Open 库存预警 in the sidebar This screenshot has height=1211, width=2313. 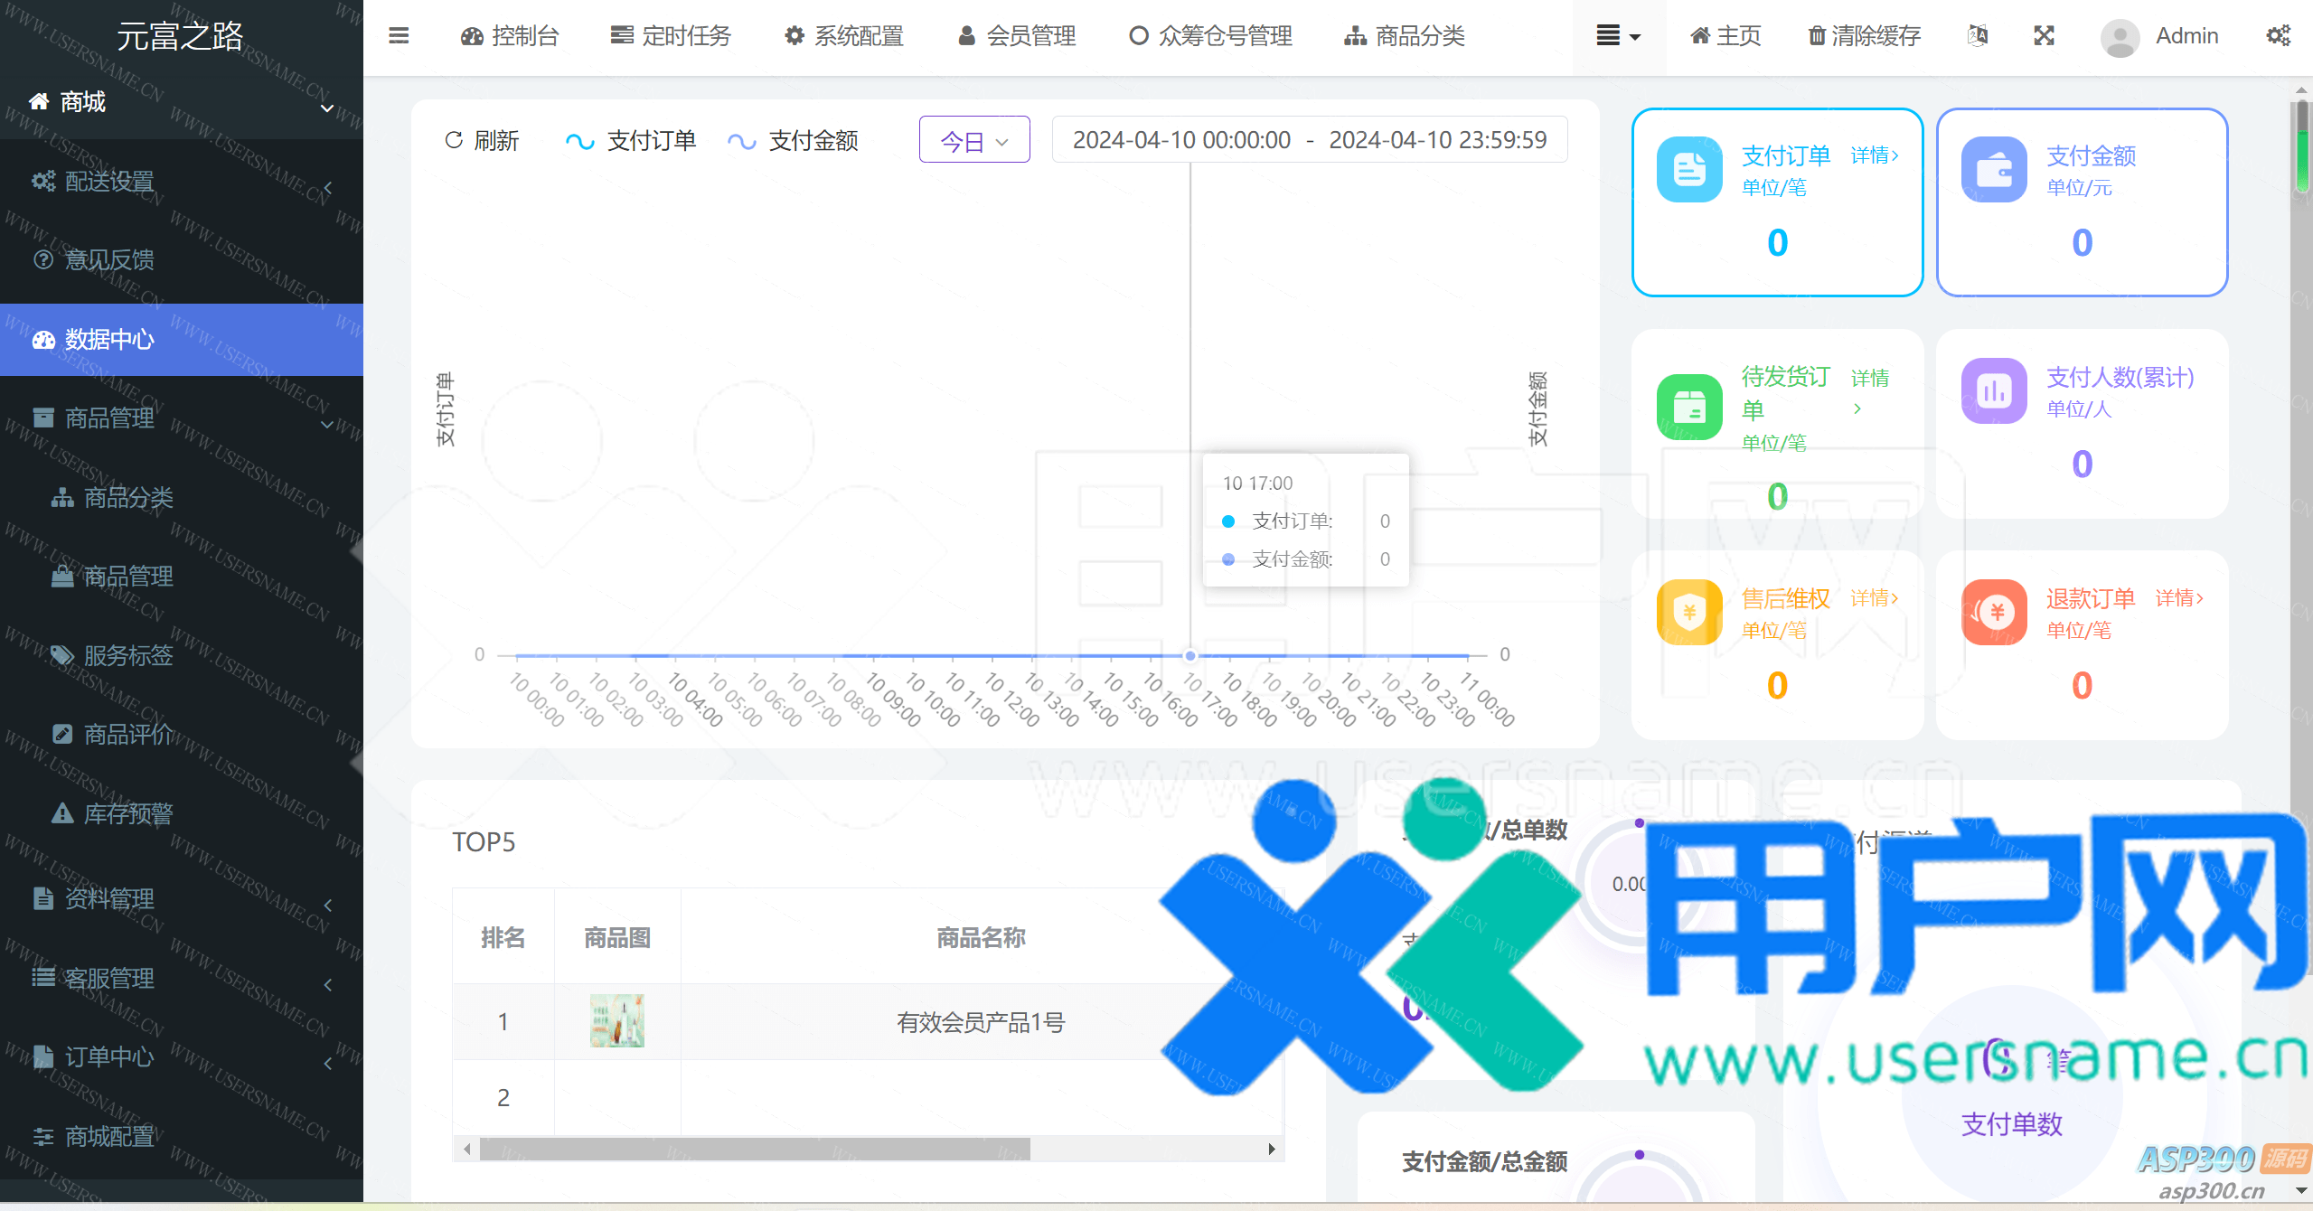click(127, 813)
